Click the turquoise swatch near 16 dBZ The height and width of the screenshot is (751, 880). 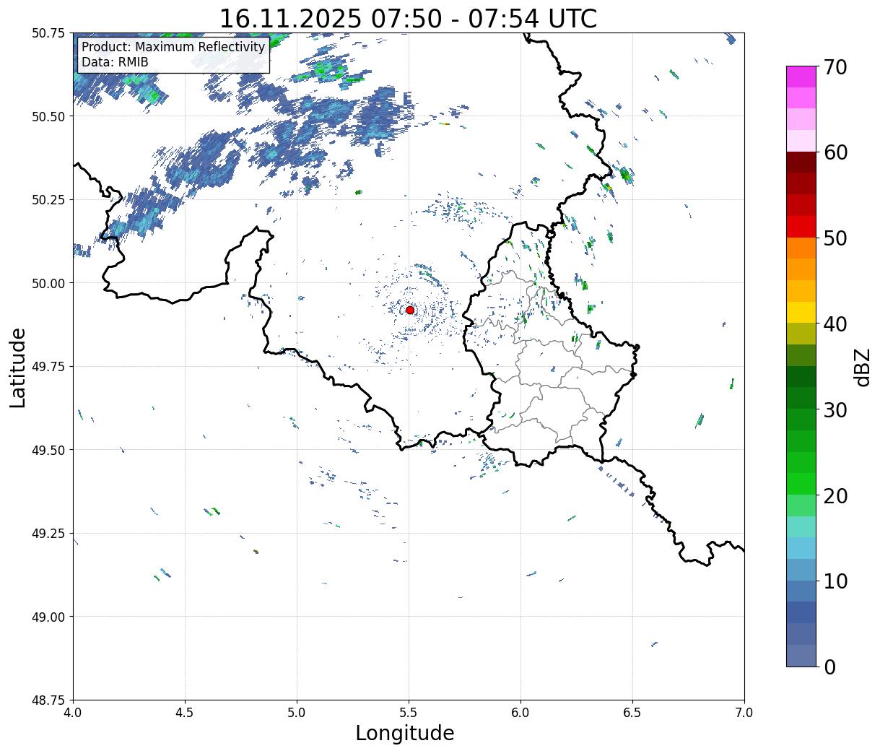tap(801, 527)
